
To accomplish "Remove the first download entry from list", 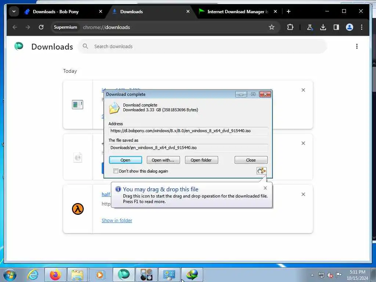I will 303,90.
